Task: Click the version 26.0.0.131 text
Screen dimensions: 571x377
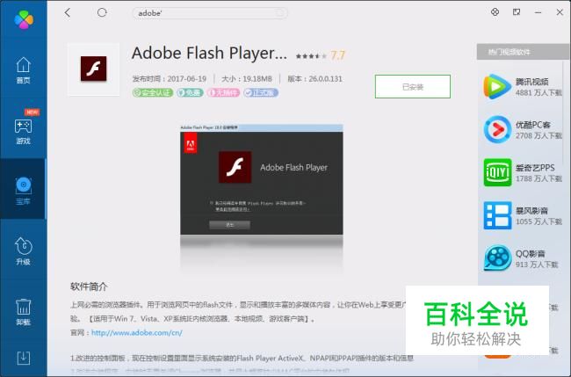Action: coord(314,79)
